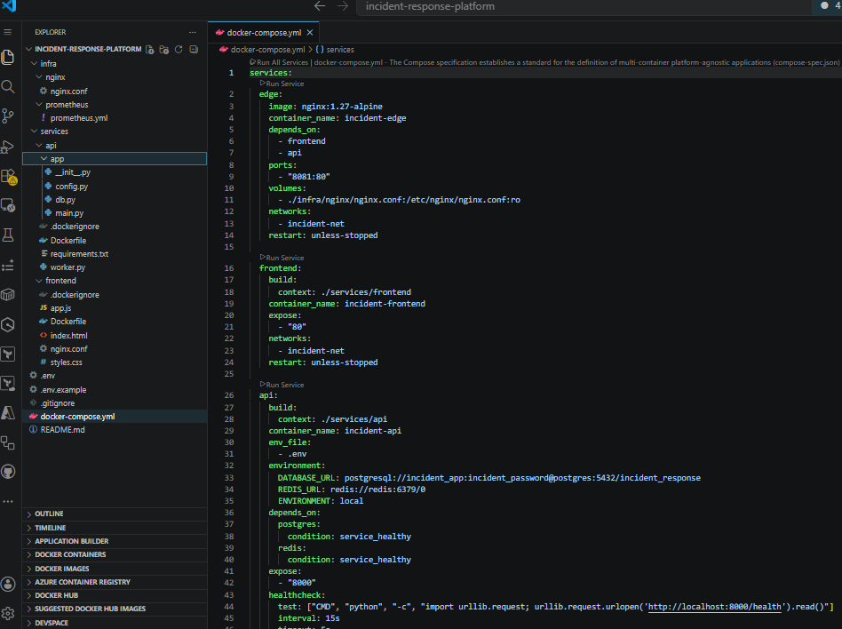Refresh the Explorer file tree
This screenshot has width=842, height=629.
(x=179, y=50)
